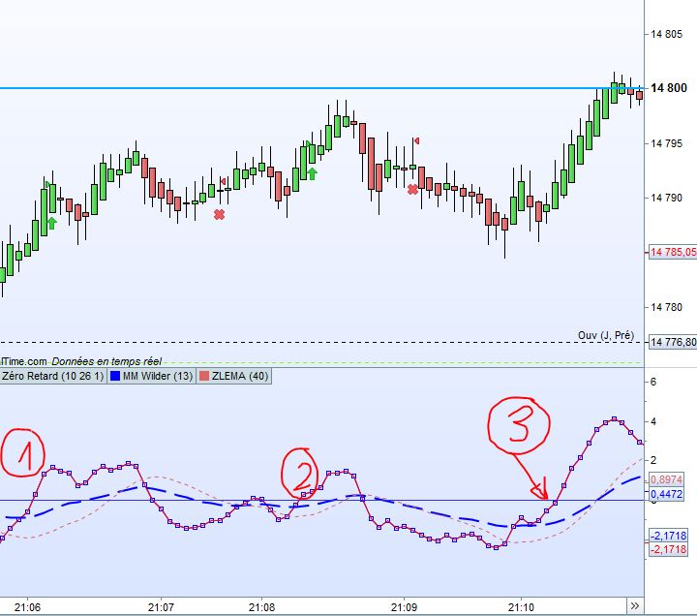Click the 14 780 price axis label
697x616 pixels.
666,307
